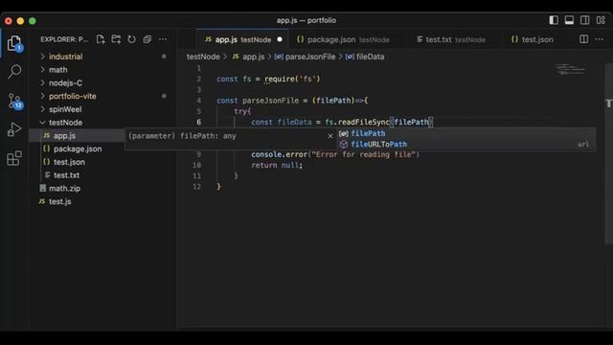Toggle the primary side bar layout icon
The width and height of the screenshot is (613, 345).
coord(554,20)
